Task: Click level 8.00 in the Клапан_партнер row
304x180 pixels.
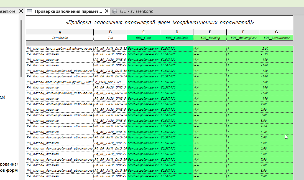Action: click(x=277, y=176)
